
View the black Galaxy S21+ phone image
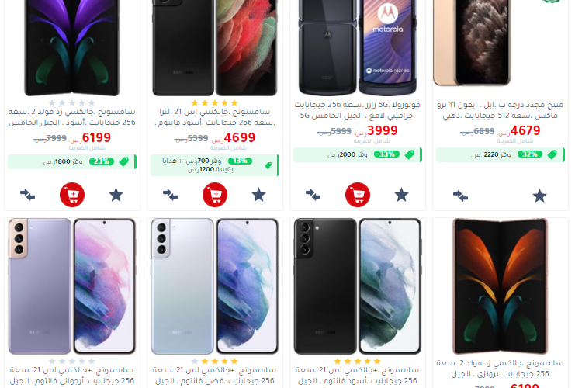[358, 286]
